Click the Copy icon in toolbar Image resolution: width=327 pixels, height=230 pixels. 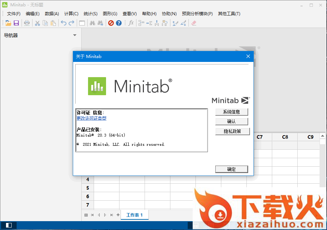[45, 23]
